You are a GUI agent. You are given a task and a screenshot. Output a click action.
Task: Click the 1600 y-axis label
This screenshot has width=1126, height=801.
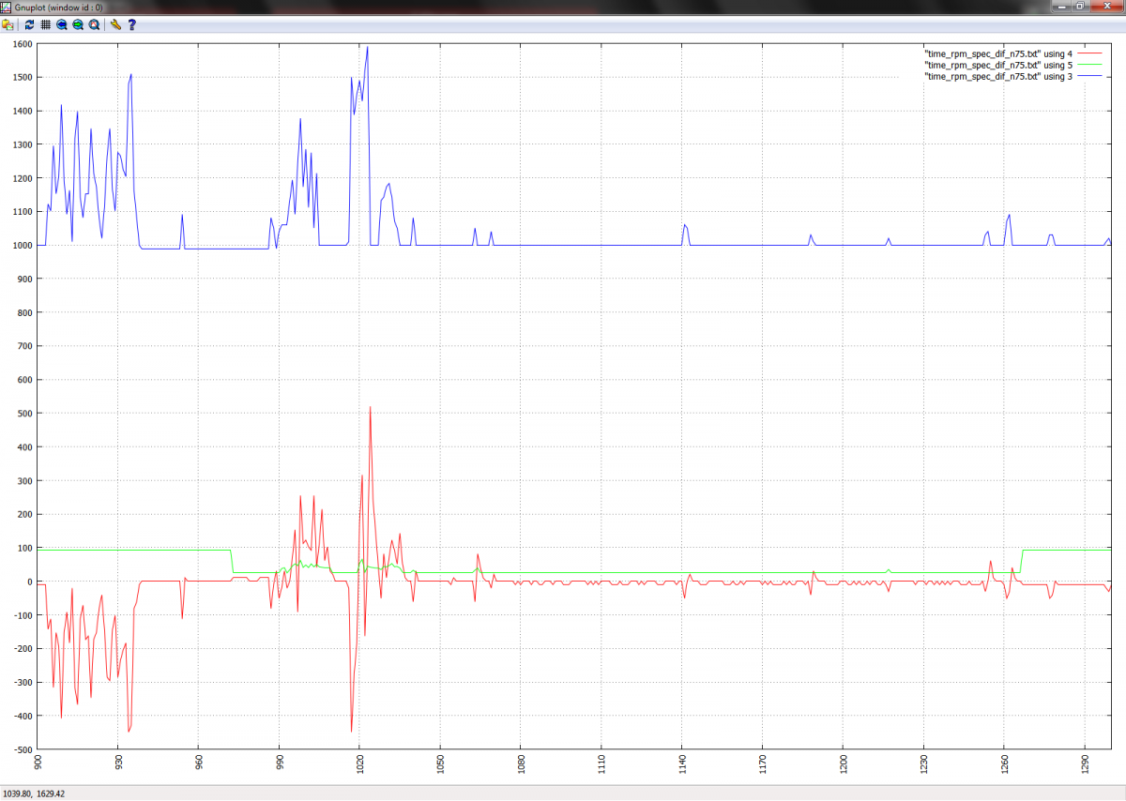point(22,44)
